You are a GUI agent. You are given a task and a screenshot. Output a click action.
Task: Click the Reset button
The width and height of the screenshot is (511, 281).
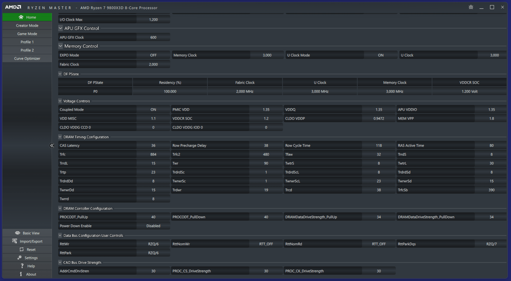27,249
